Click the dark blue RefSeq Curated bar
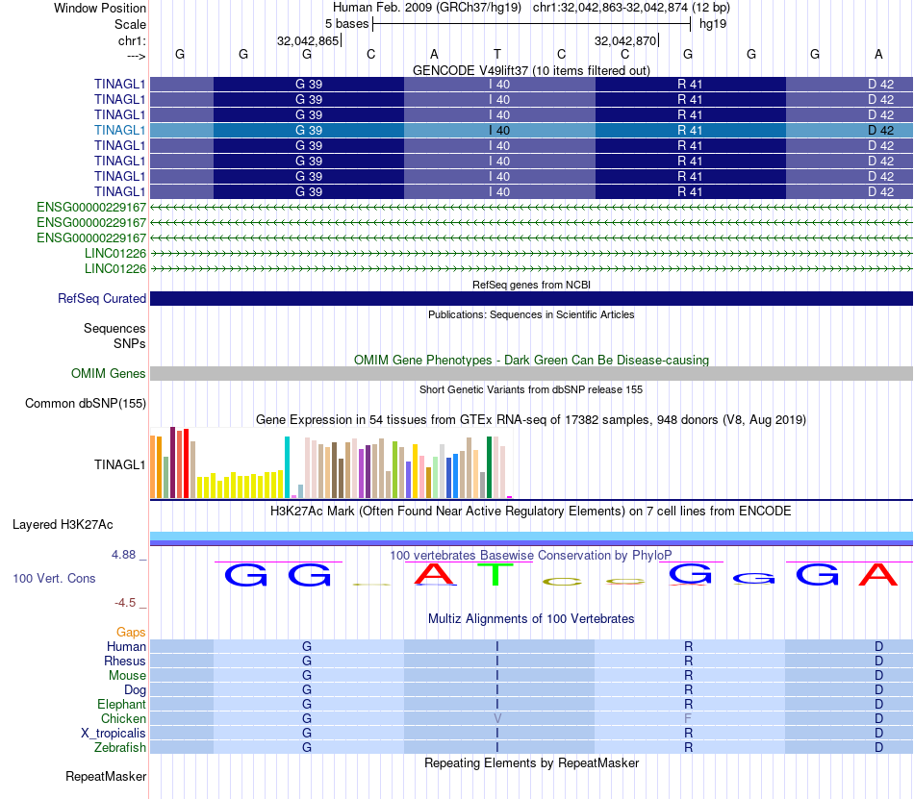 coord(531,298)
